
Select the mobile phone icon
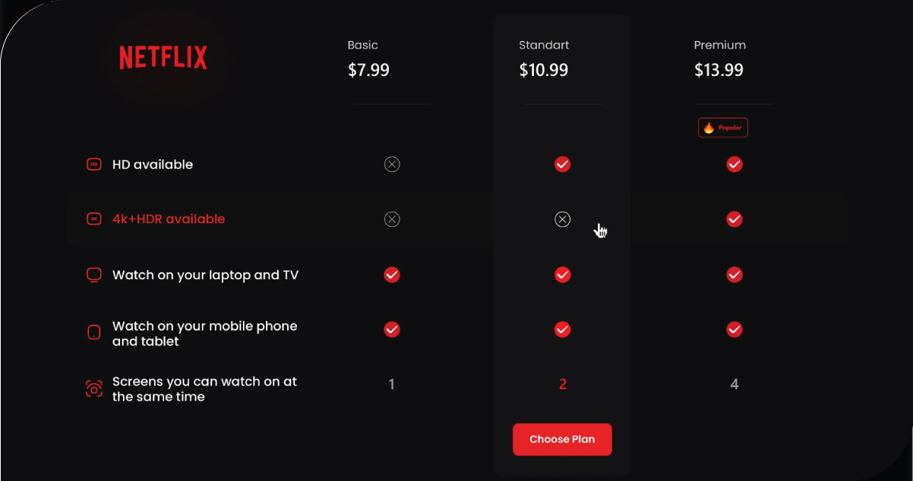tap(93, 332)
